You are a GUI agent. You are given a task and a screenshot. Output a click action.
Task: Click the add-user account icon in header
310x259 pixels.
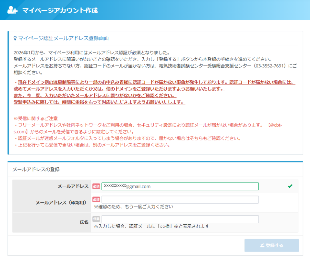pyautogui.click(x=12, y=10)
